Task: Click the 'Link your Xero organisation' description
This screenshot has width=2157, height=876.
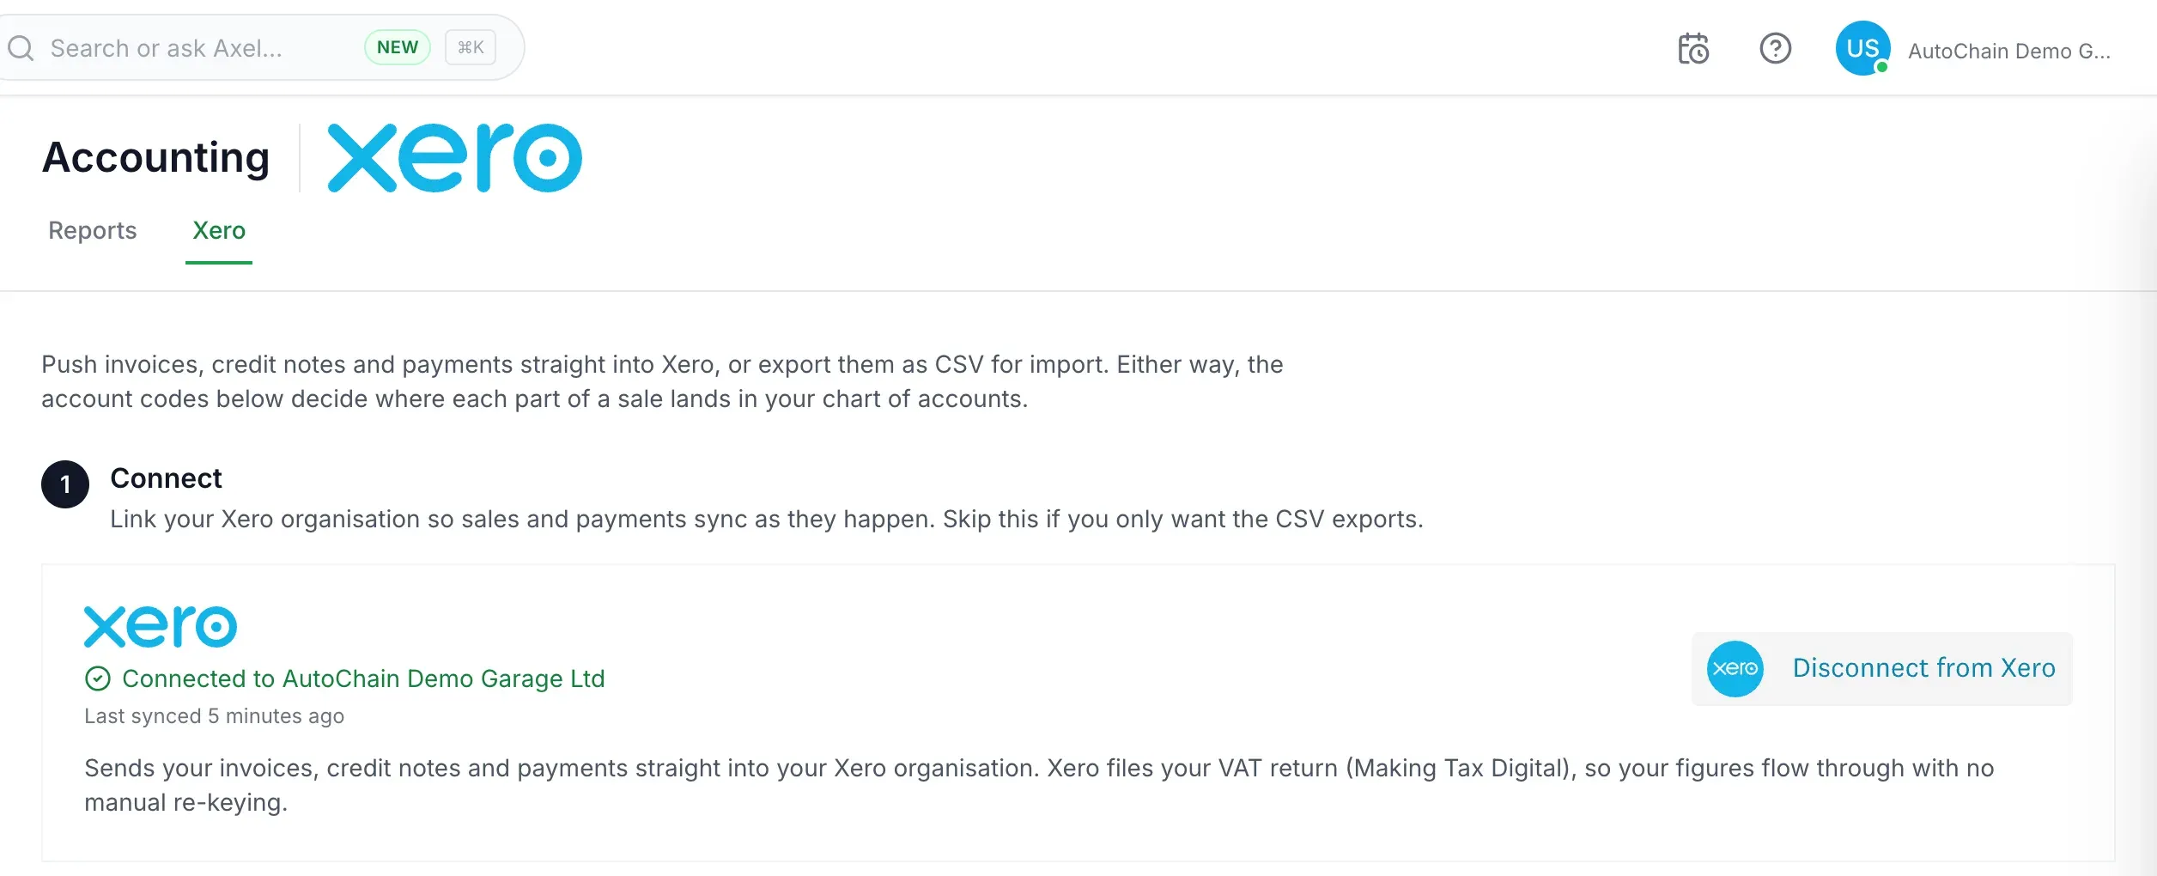Action: [767, 520]
